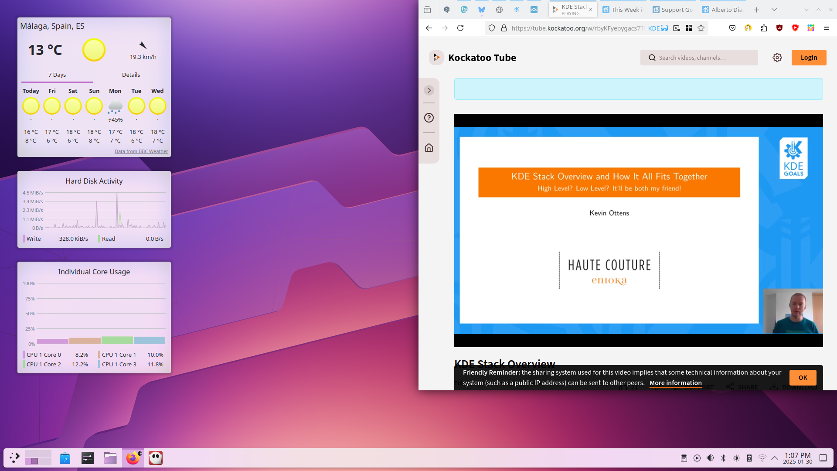837x471 pixels.
Task: Click the Login button on Kockatoo Tube
Action: pos(809,58)
